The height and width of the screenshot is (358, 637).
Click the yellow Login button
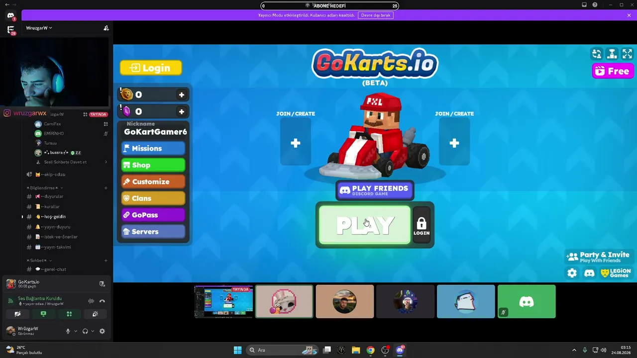pos(151,68)
